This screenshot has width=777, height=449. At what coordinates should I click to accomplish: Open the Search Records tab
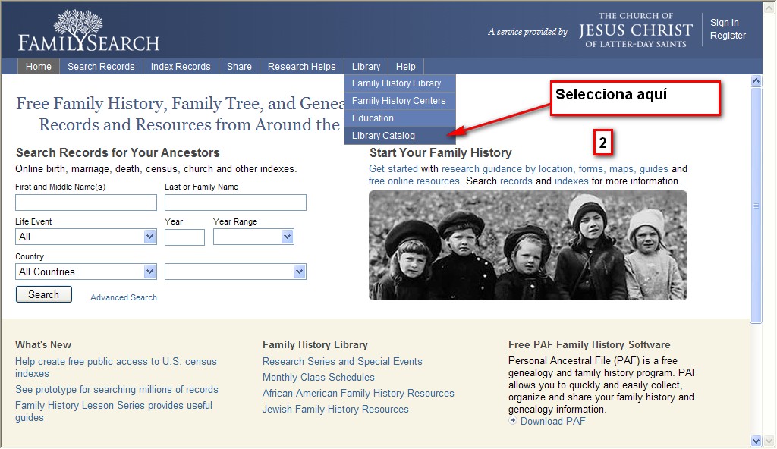[101, 67]
